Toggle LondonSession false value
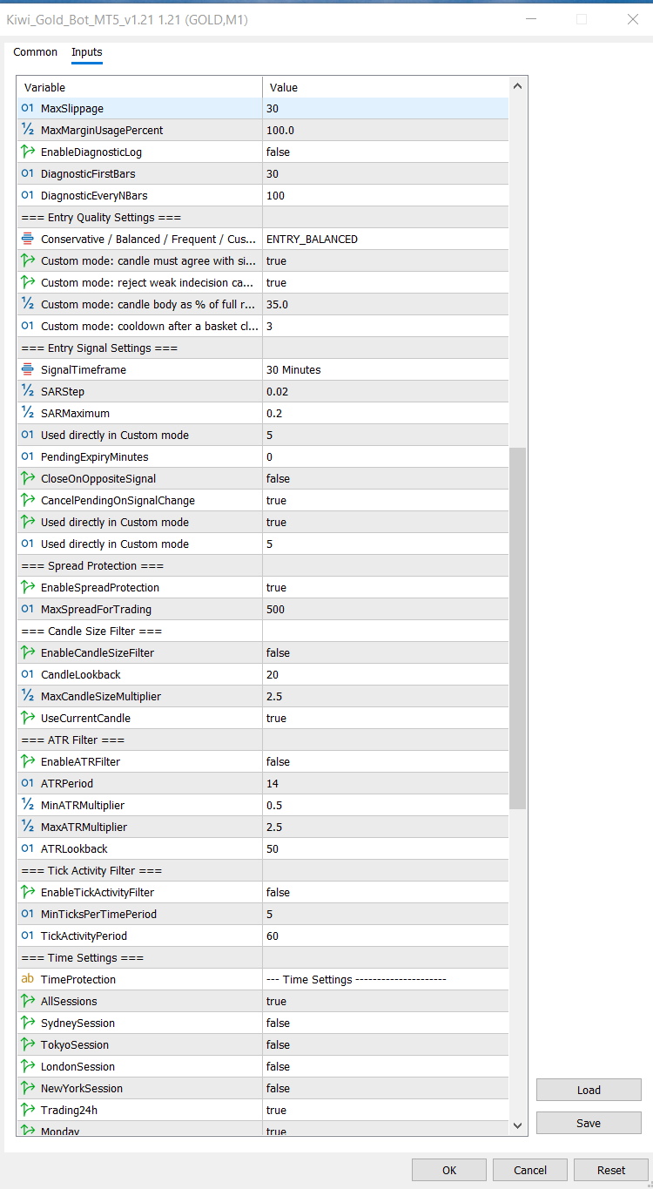Image resolution: width=653 pixels, height=1189 pixels. [386, 1066]
